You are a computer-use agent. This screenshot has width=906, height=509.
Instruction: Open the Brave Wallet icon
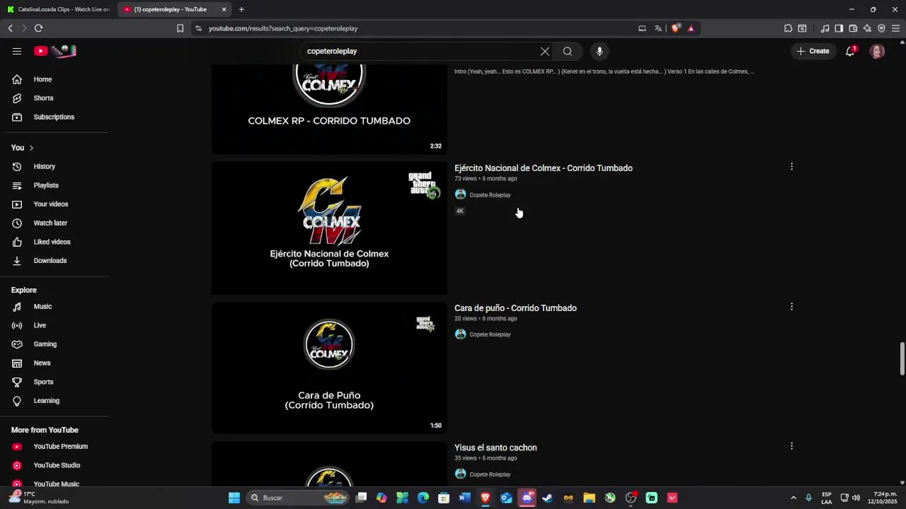[853, 28]
